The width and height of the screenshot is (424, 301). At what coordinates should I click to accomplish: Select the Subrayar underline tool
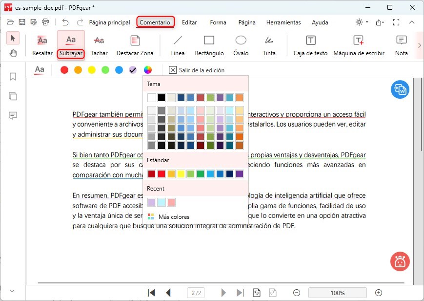coord(71,45)
